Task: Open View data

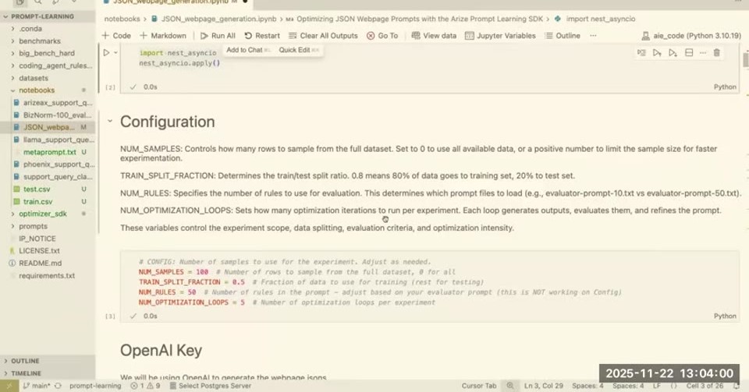Action: click(434, 36)
